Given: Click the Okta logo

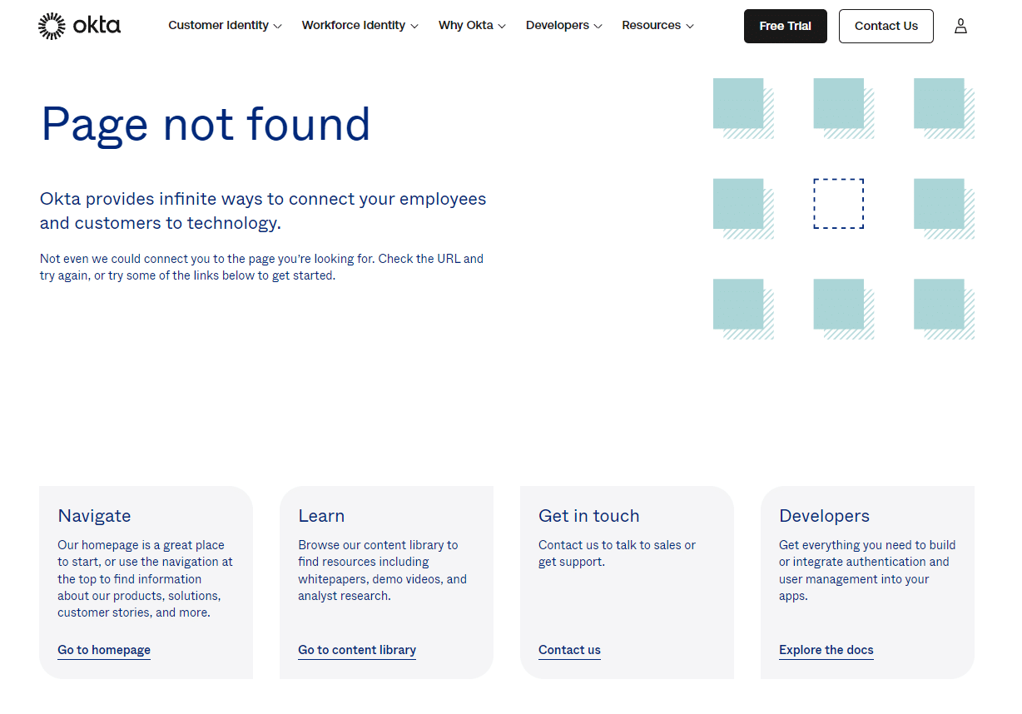Looking at the screenshot, I should 80,26.
